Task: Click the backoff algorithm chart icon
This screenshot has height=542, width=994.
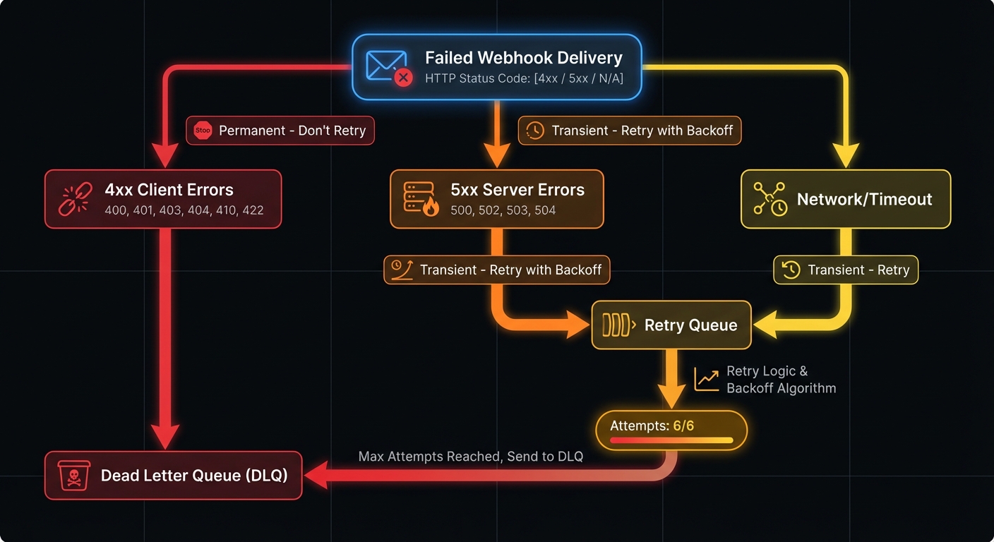Action: click(707, 380)
